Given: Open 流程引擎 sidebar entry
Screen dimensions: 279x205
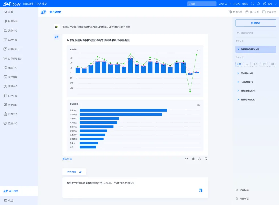Looking at the screenshot, I should tap(11, 40).
